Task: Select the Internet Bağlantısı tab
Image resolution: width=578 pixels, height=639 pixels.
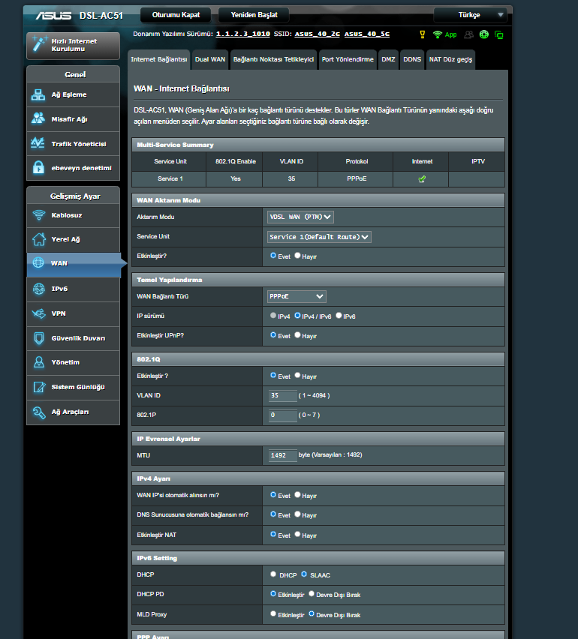Action: (x=159, y=59)
